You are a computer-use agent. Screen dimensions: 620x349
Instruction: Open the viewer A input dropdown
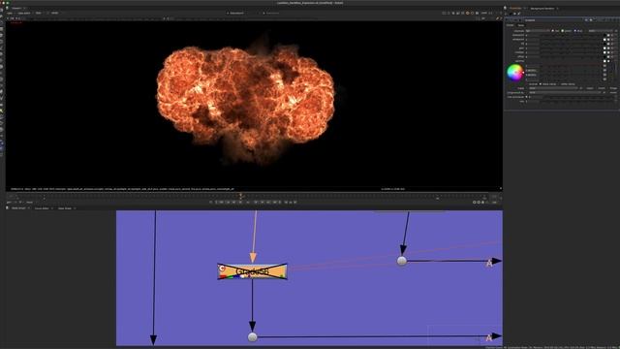click(236, 13)
